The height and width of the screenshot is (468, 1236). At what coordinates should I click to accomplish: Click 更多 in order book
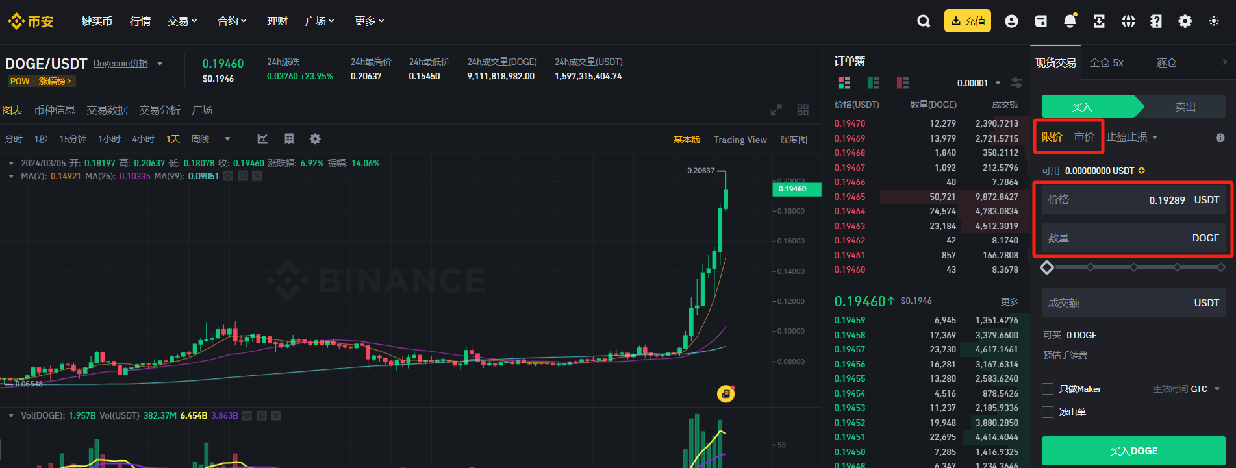point(1009,302)
